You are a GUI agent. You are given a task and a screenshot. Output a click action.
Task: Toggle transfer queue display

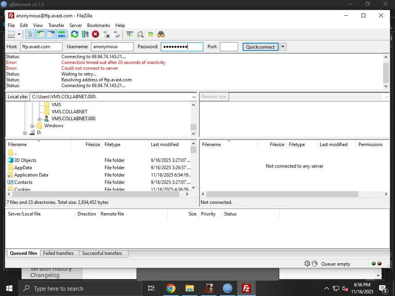61,34
